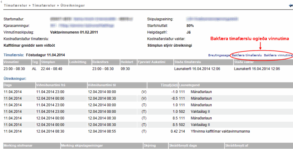Click the Staða tímafærslu column header
The height and width of the screenshot is (149, 293).
[x=203, y=62]
